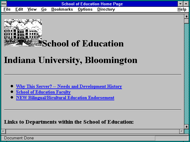Click the vertical scrollbar thumb
This screenshot has width=190, height=142.
coord(186,21)
